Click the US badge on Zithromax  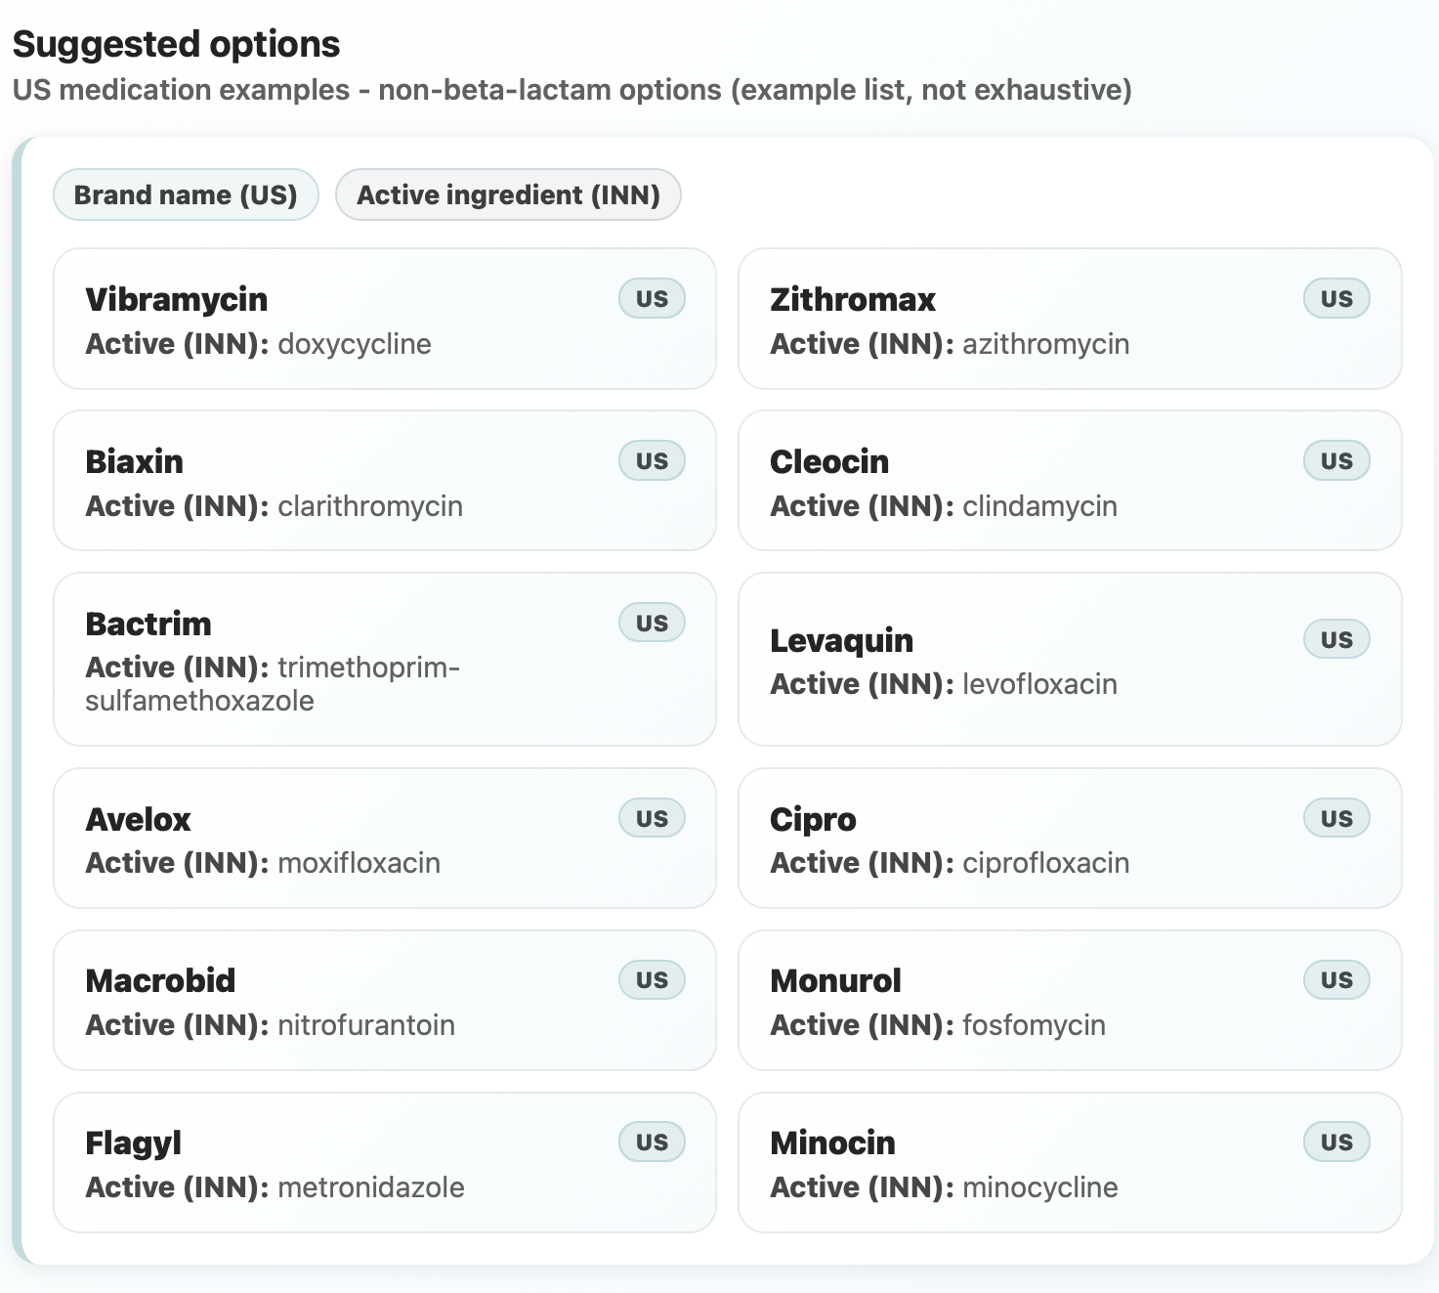[1336, 299]
